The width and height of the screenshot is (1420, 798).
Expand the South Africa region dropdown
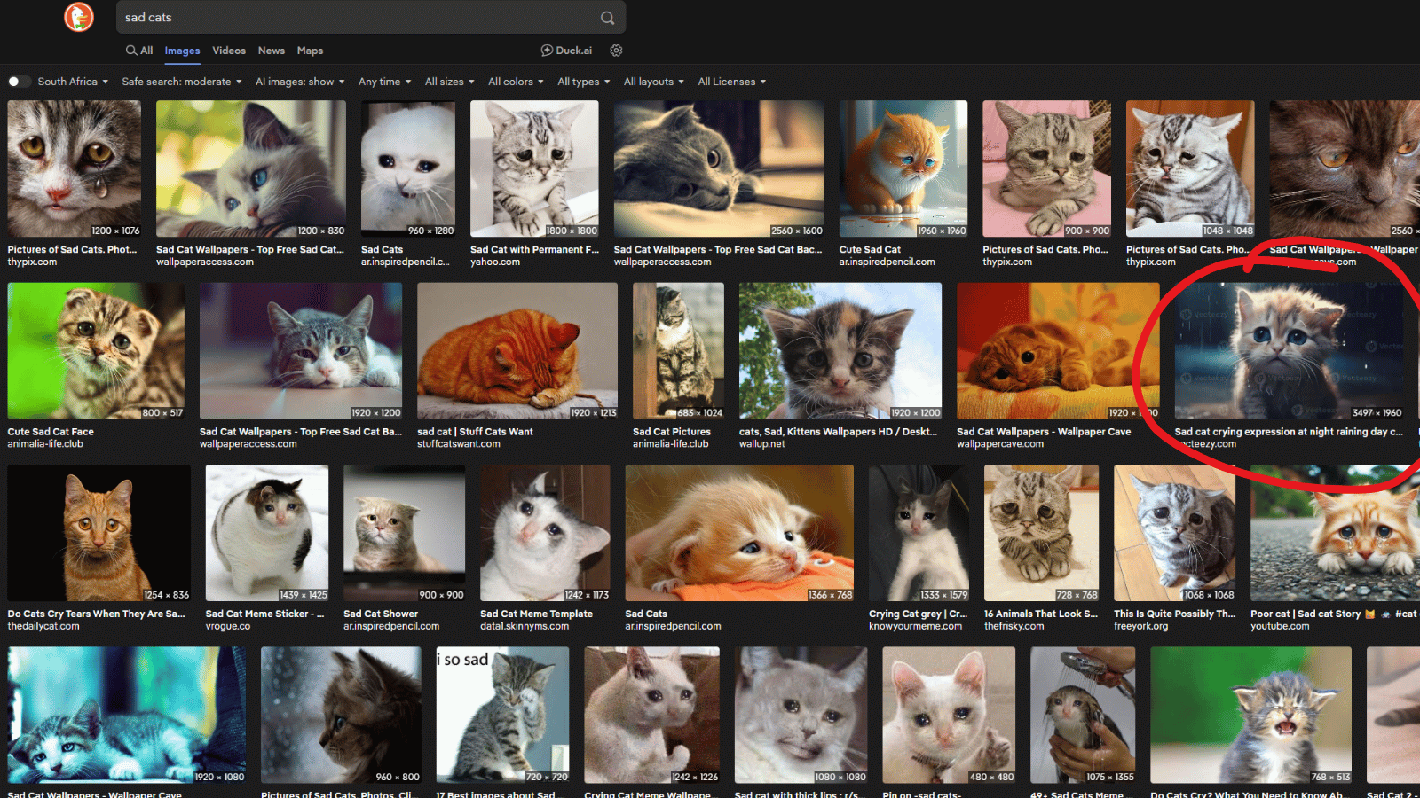73,82
